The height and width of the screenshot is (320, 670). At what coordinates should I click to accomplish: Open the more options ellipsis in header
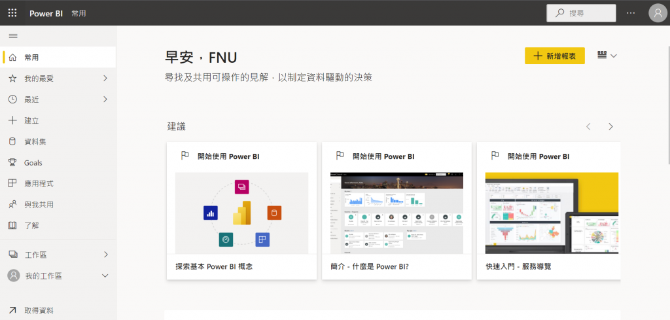pyautogui.click(x=631, y=13)
